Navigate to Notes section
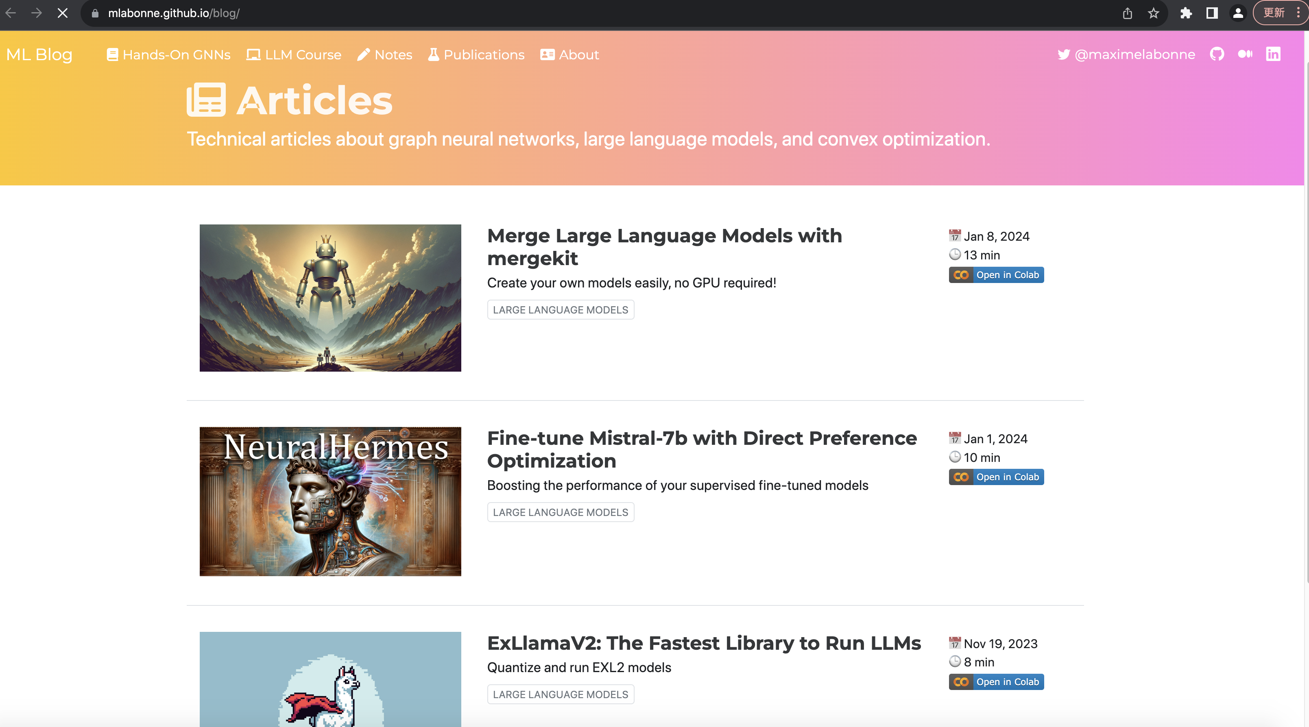The image size is (1309, 727). 385,55
